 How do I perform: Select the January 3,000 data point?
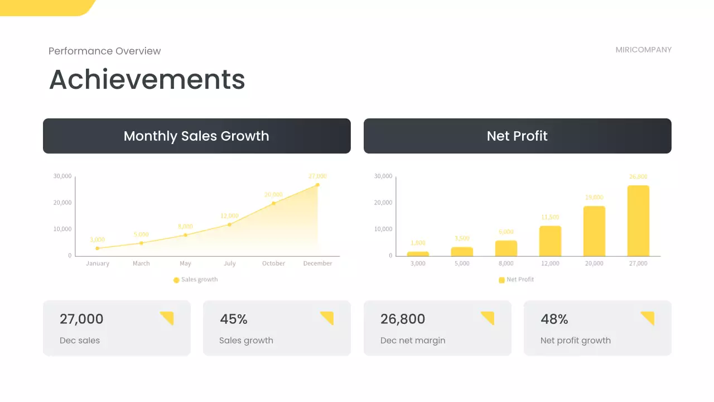97,248
